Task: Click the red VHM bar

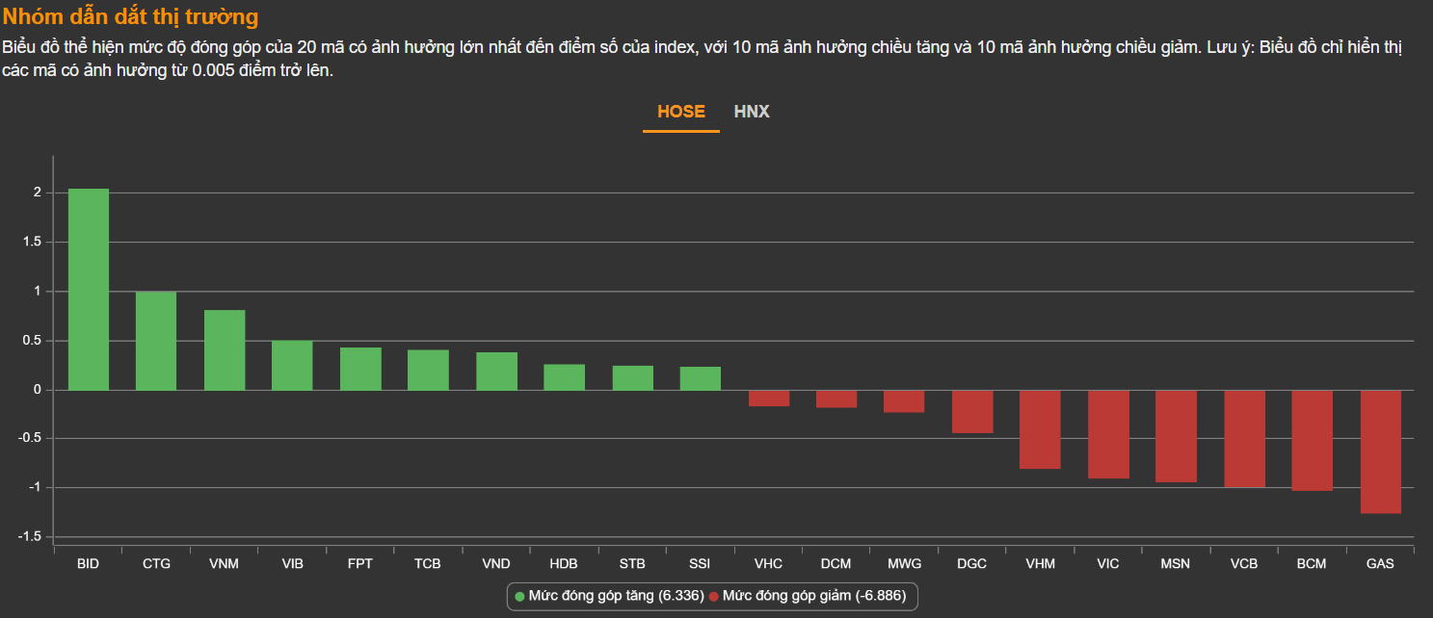Action: [1040, 429]
